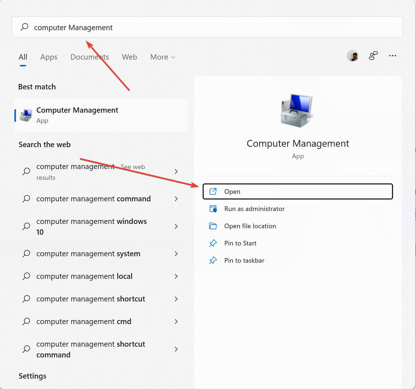This screenshot has width=416, height=389.
Task: Click the Run as administrator shield icon
Action: click(x=213, y=209)
